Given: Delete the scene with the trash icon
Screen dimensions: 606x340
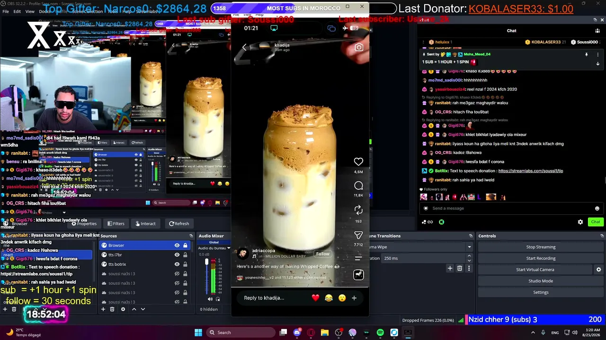Looking at the screenshot, I should tap(14, 309).
